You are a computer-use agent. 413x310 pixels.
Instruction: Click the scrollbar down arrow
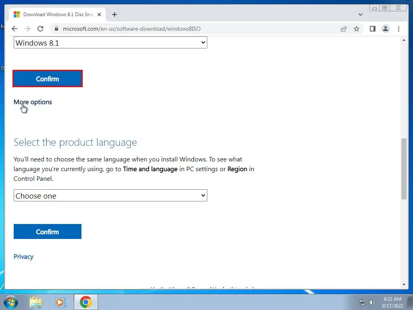(x=404, y=285)
